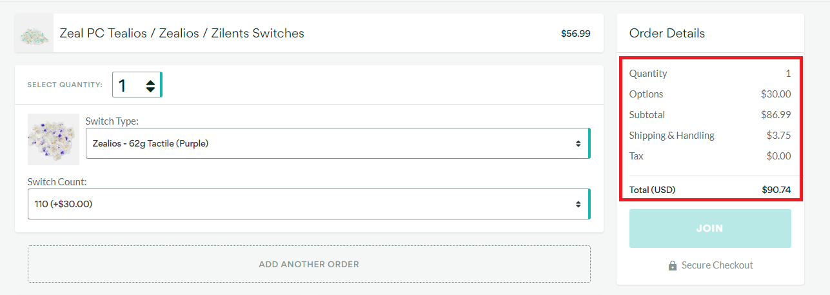This screenshot has height=295, width=830.
Task: Click the Secure Checkout text
Action: (717, 265)
